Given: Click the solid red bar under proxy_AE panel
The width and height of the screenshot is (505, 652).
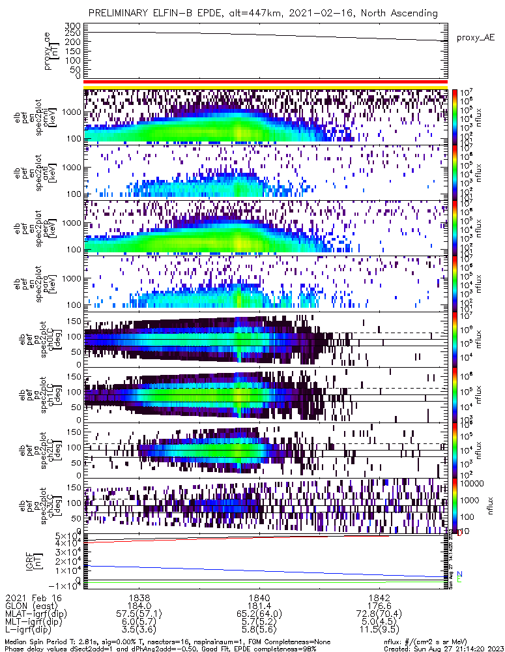Looking at the screenshot, I should point(266,82).
